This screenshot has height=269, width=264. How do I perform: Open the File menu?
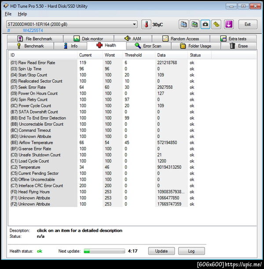(x=8, y=14)
